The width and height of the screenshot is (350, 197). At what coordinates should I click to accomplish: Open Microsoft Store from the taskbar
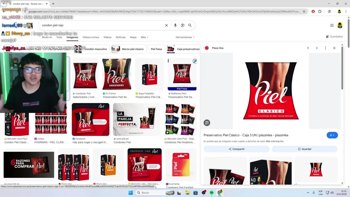pos(196,193)
